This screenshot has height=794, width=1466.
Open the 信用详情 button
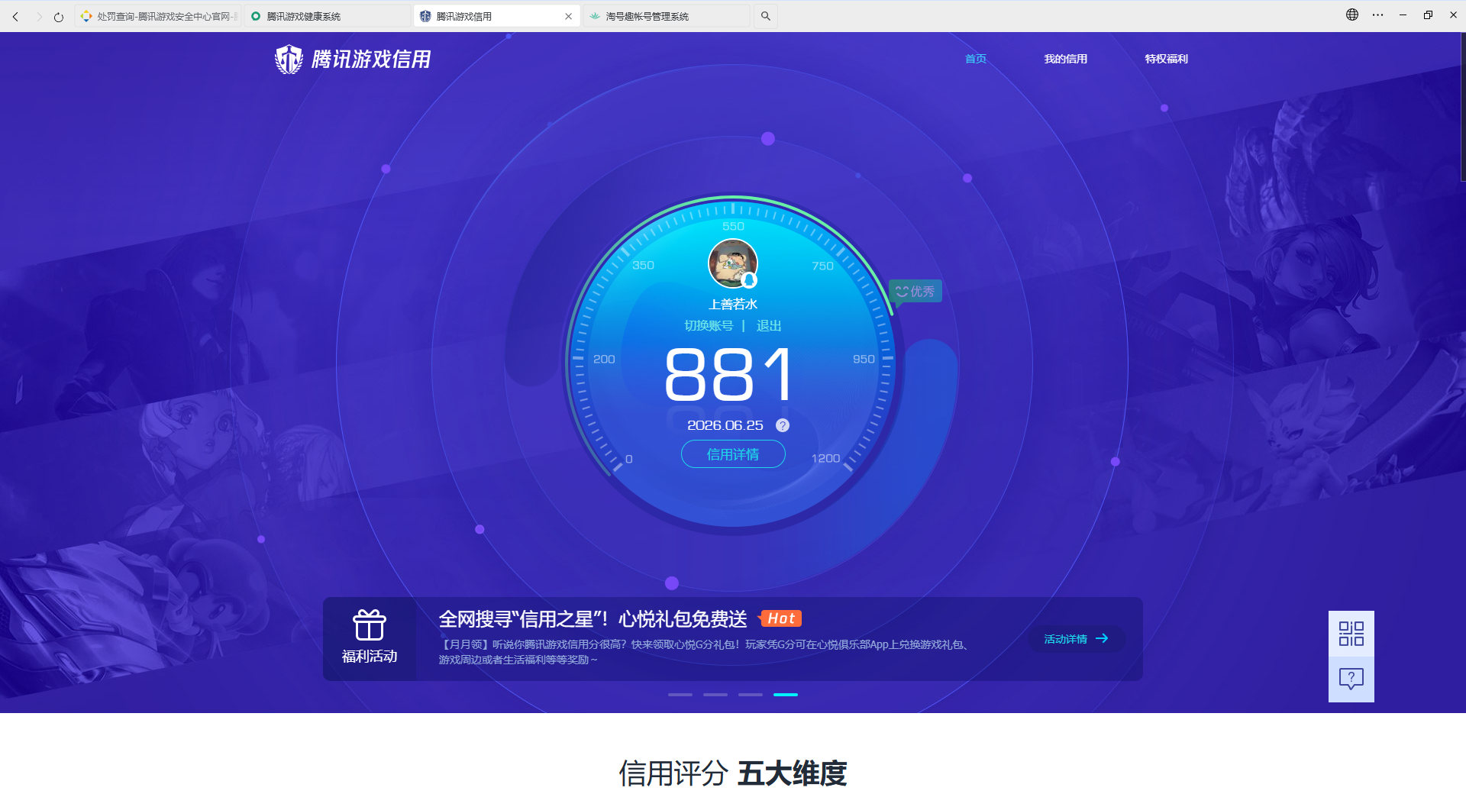coord(733,454)
